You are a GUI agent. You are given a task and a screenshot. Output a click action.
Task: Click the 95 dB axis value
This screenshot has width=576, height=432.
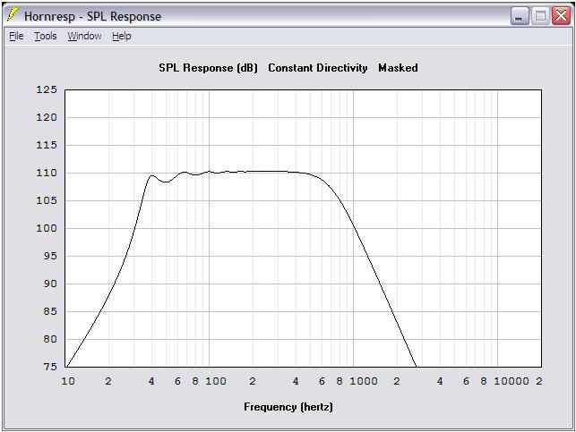pos(50,256)
